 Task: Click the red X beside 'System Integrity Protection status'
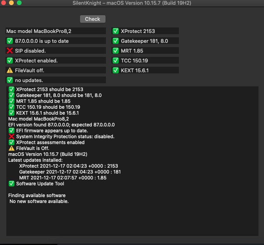click(11, 137)
